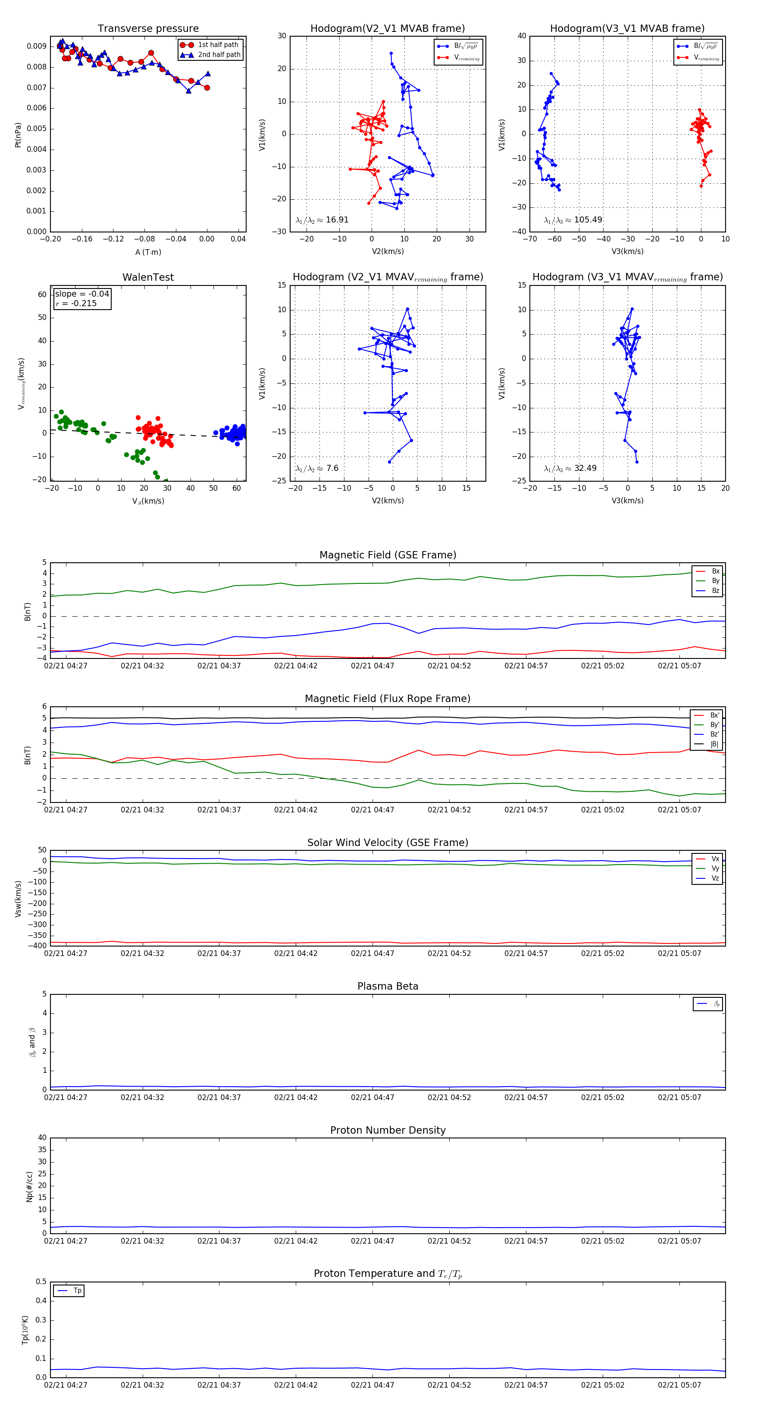Select the 'Vz' legend entry

[x=708, y=878]
